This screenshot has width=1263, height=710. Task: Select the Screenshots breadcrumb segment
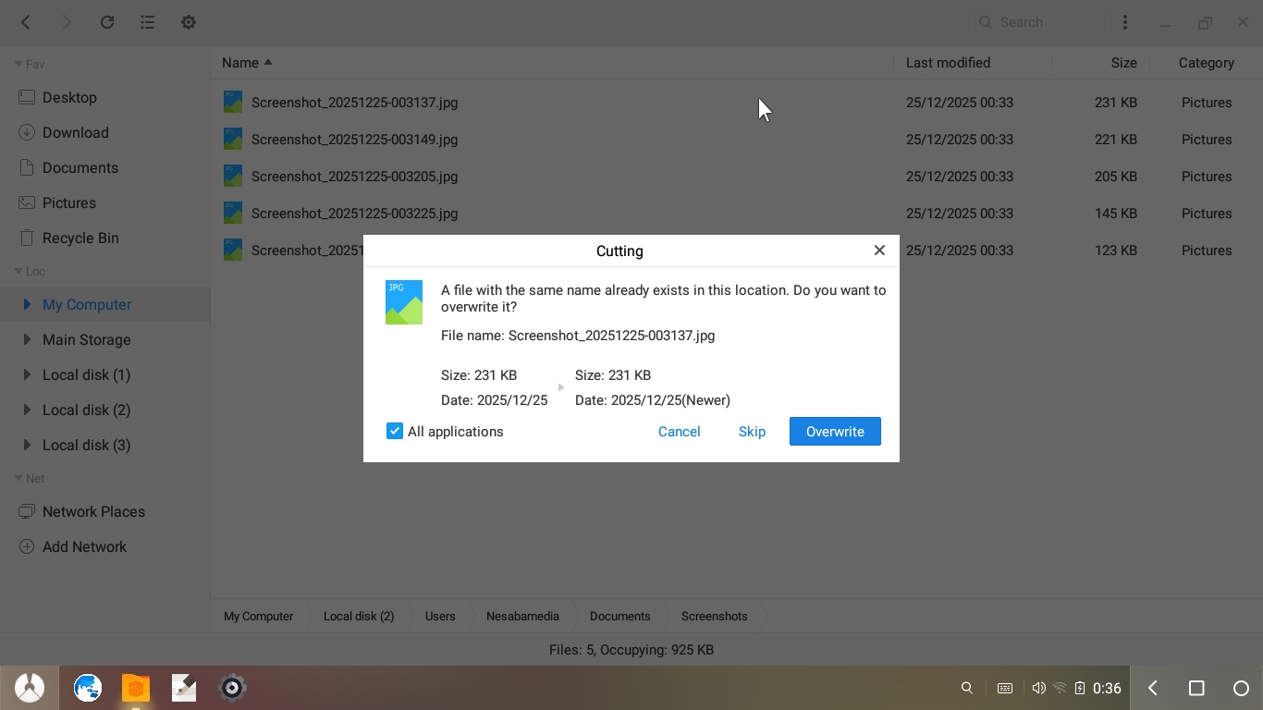pyautogui.click(x=714, y=616)
